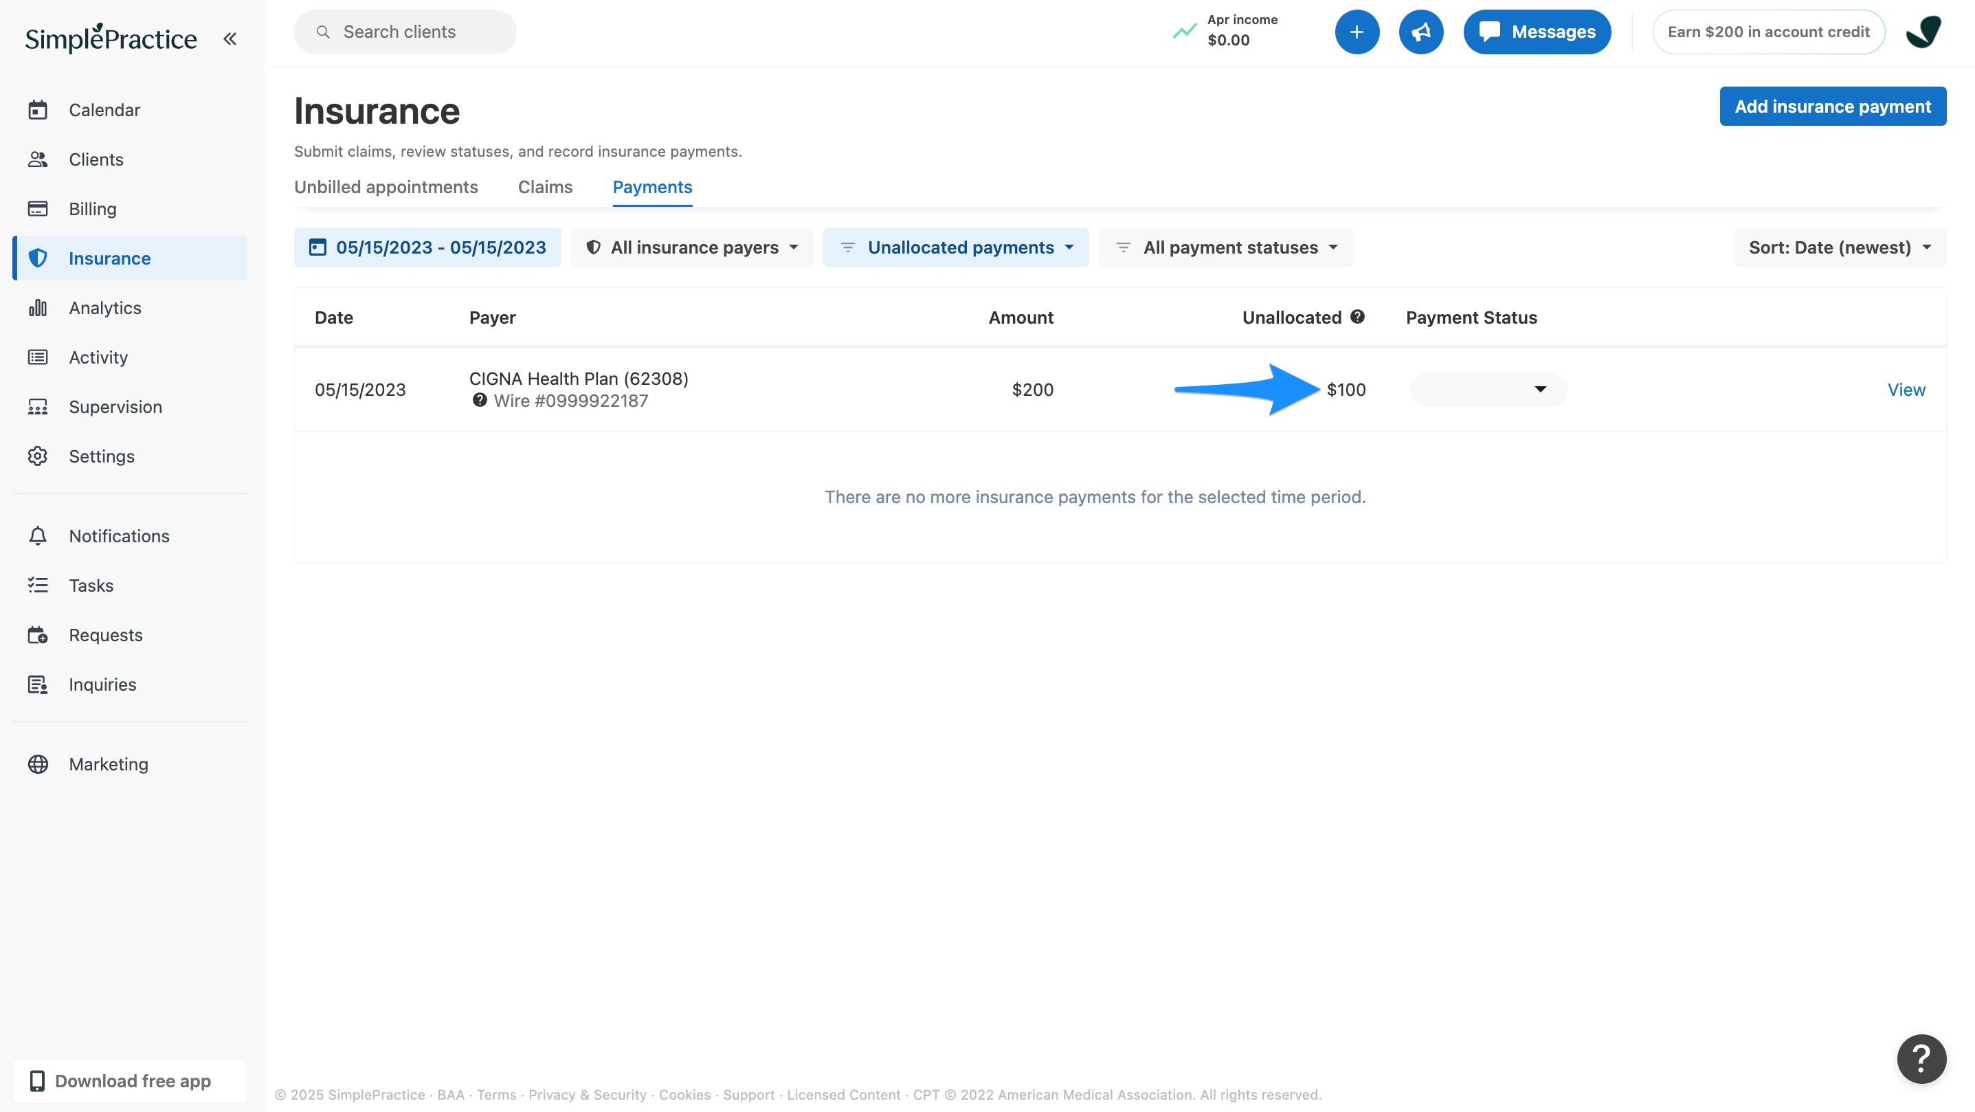
Task: Expand Unallocated payments filter dropdown
Action: pos(955,247)
